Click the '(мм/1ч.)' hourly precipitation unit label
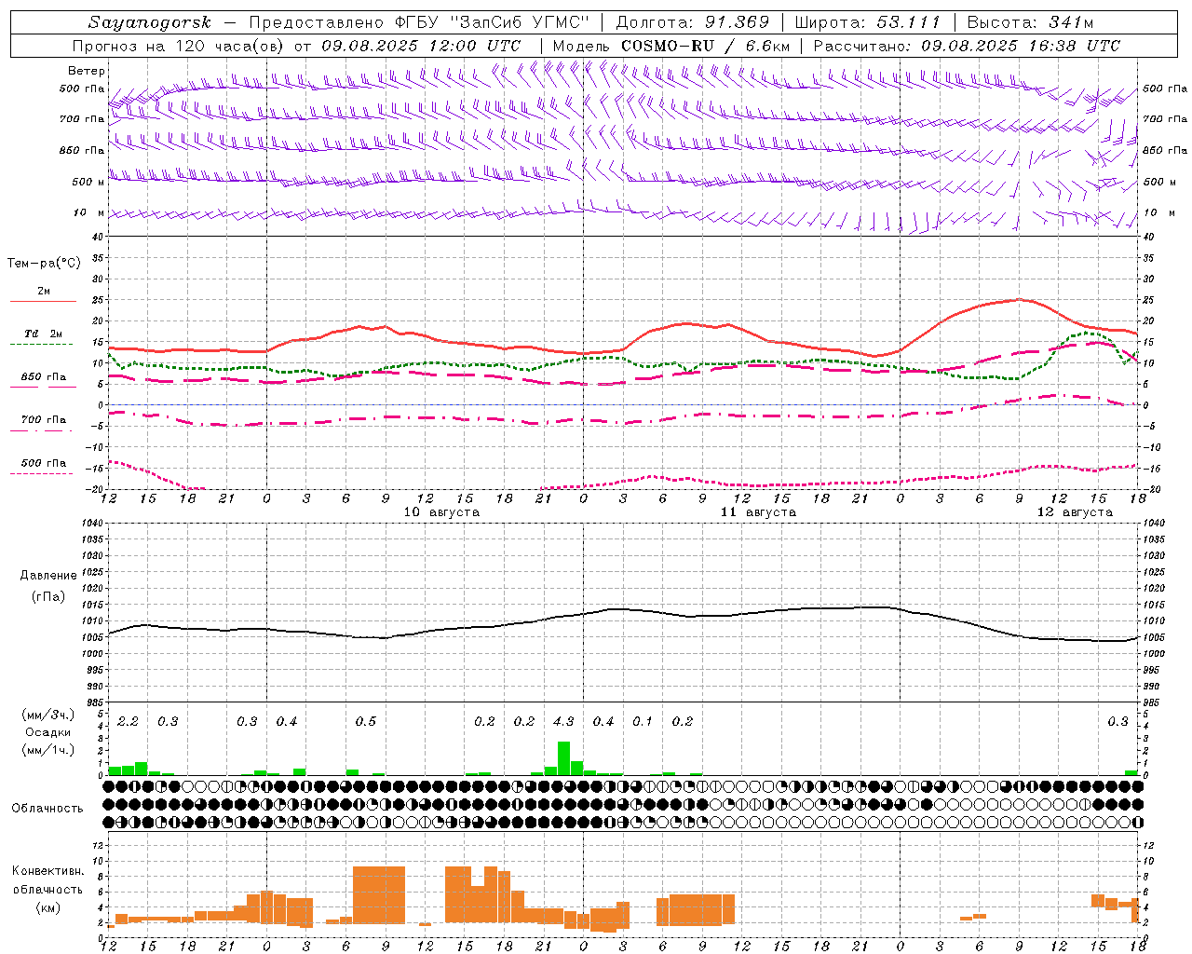Screen dimensions: 1192x954 [x=47, y=749]
